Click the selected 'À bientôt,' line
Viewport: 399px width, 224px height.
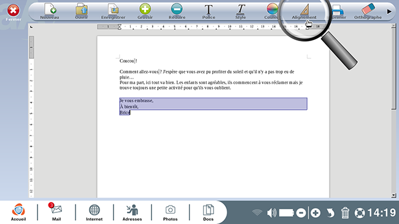point(129,107)
